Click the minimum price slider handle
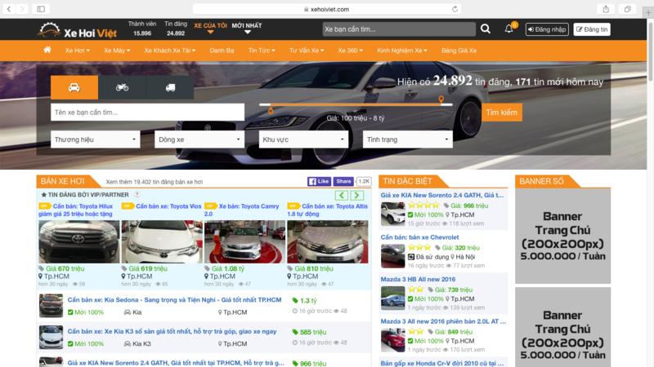 click(271, 110)
